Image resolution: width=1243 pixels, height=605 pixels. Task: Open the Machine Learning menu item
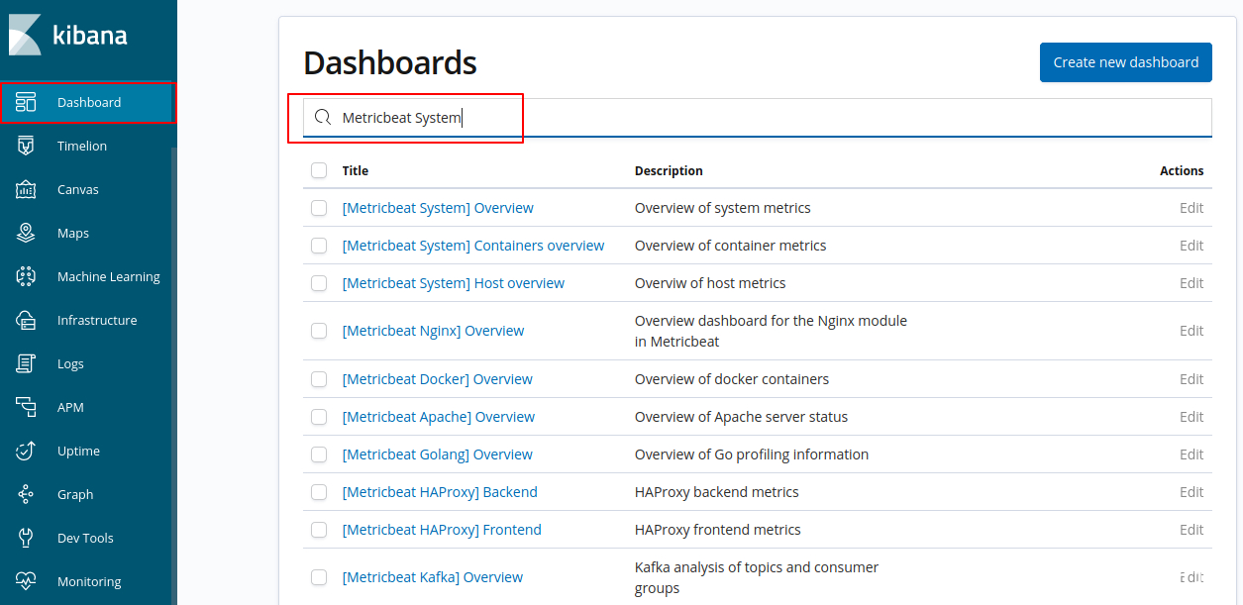[109, 276]
